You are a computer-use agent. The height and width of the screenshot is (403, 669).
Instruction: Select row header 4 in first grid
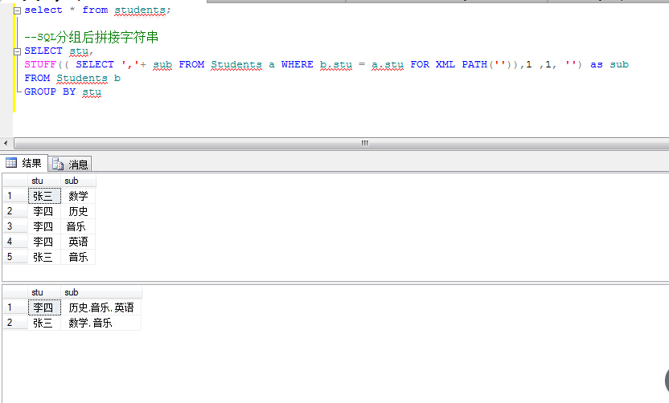[15, 242]
